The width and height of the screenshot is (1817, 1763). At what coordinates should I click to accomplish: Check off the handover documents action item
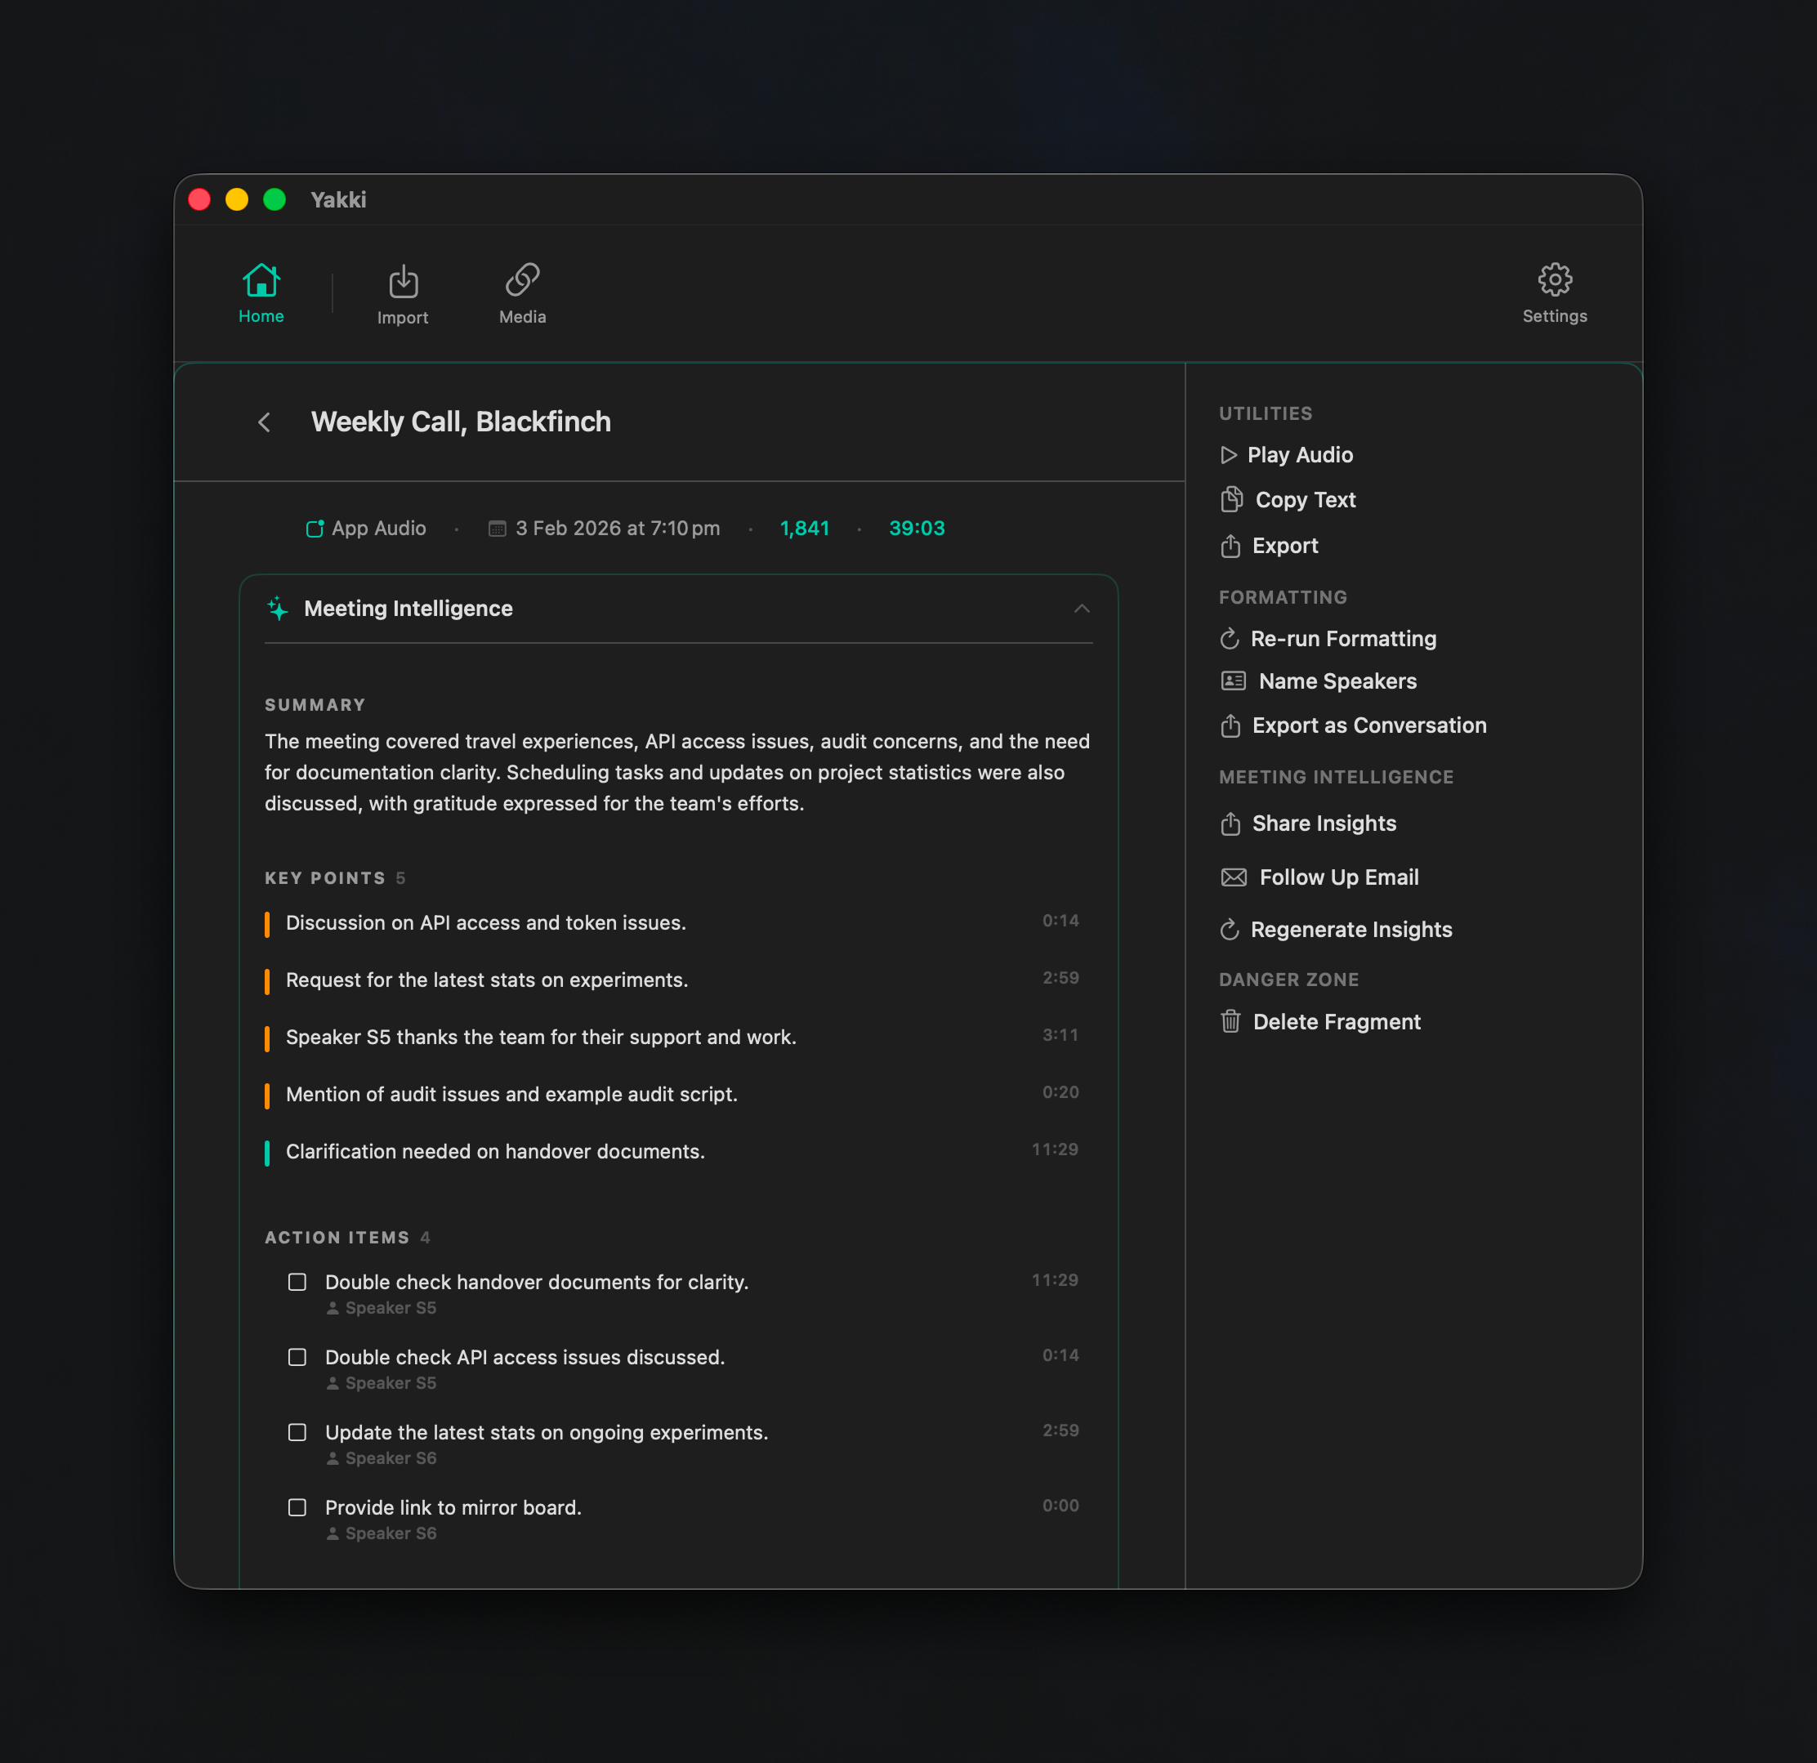pyautogui.click(x=297, y=1282)
